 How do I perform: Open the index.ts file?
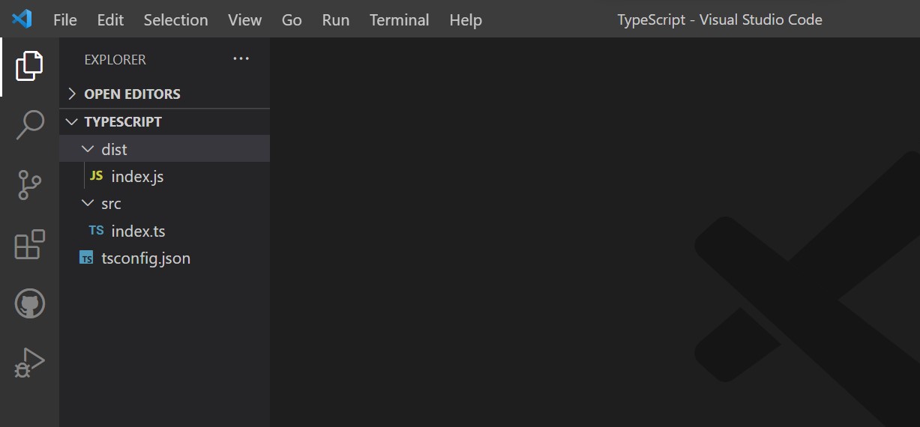[138, 231]
